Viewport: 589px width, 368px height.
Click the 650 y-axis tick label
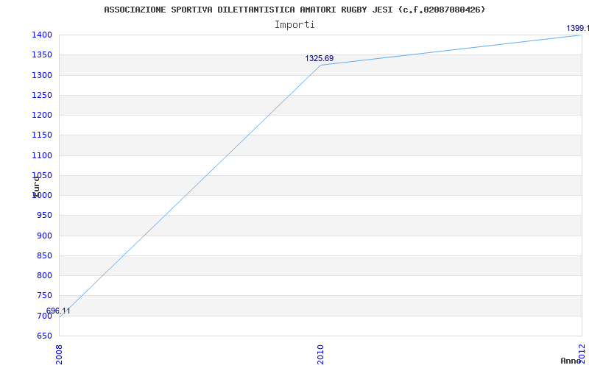point(44,336)
